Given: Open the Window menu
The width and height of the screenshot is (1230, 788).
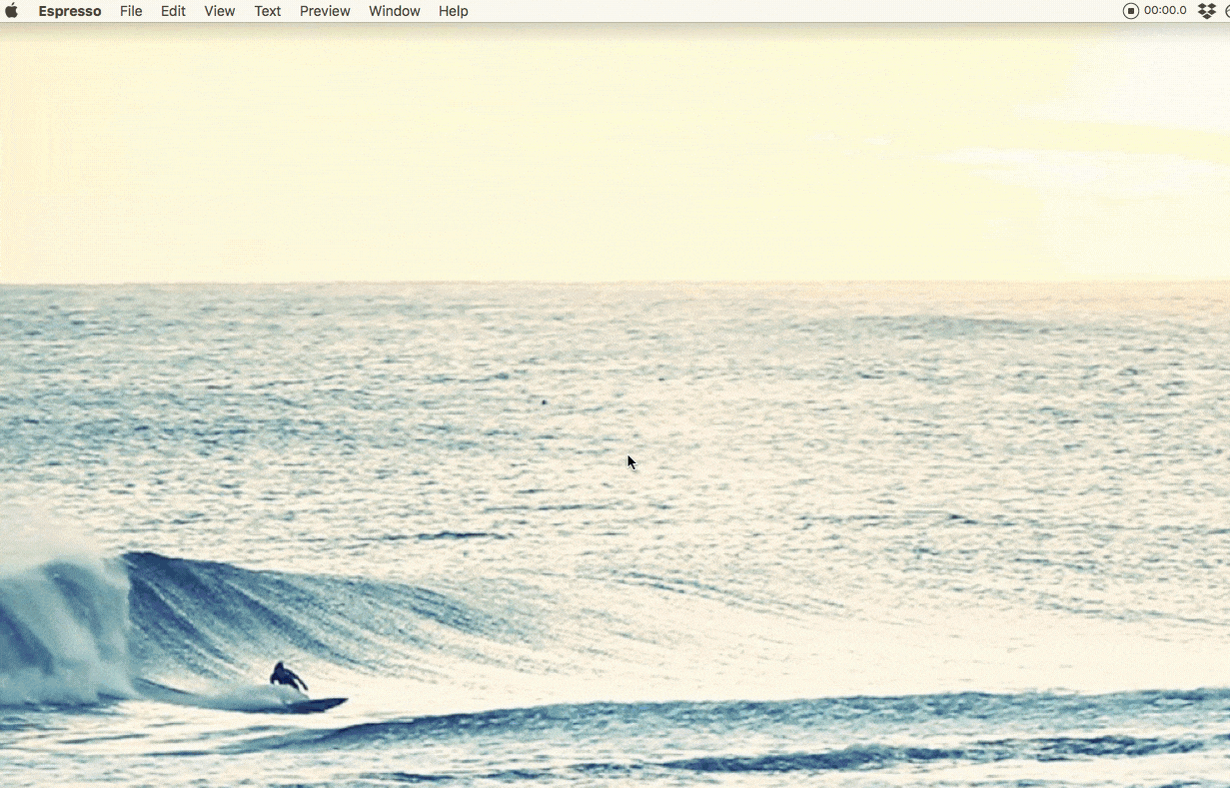Looking at the screenshot, I should click(x=395, y=11).
